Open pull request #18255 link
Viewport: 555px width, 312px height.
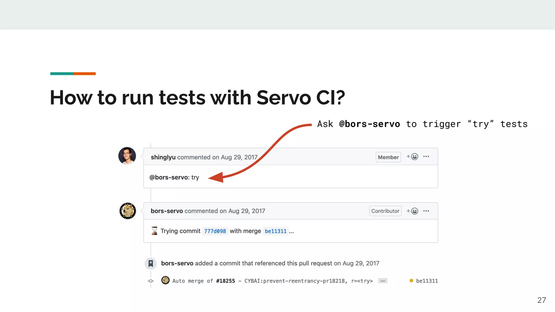[x=225, y=281]
